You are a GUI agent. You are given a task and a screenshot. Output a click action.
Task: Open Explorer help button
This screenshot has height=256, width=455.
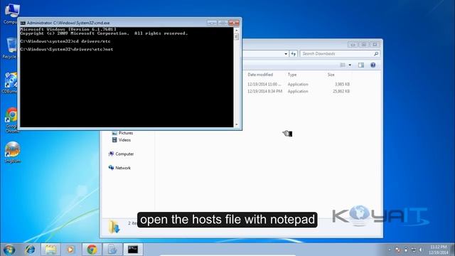[373, 65]
